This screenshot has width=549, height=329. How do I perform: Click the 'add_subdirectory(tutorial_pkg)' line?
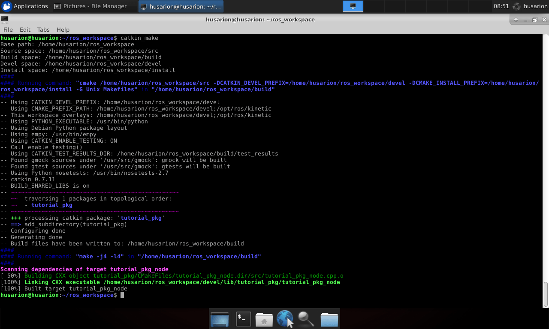click(x=64, y=224)
